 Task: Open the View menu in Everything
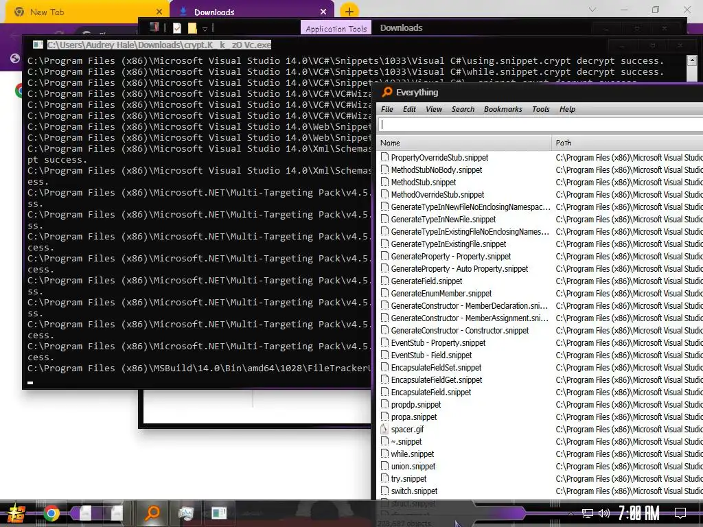[434, 109]
